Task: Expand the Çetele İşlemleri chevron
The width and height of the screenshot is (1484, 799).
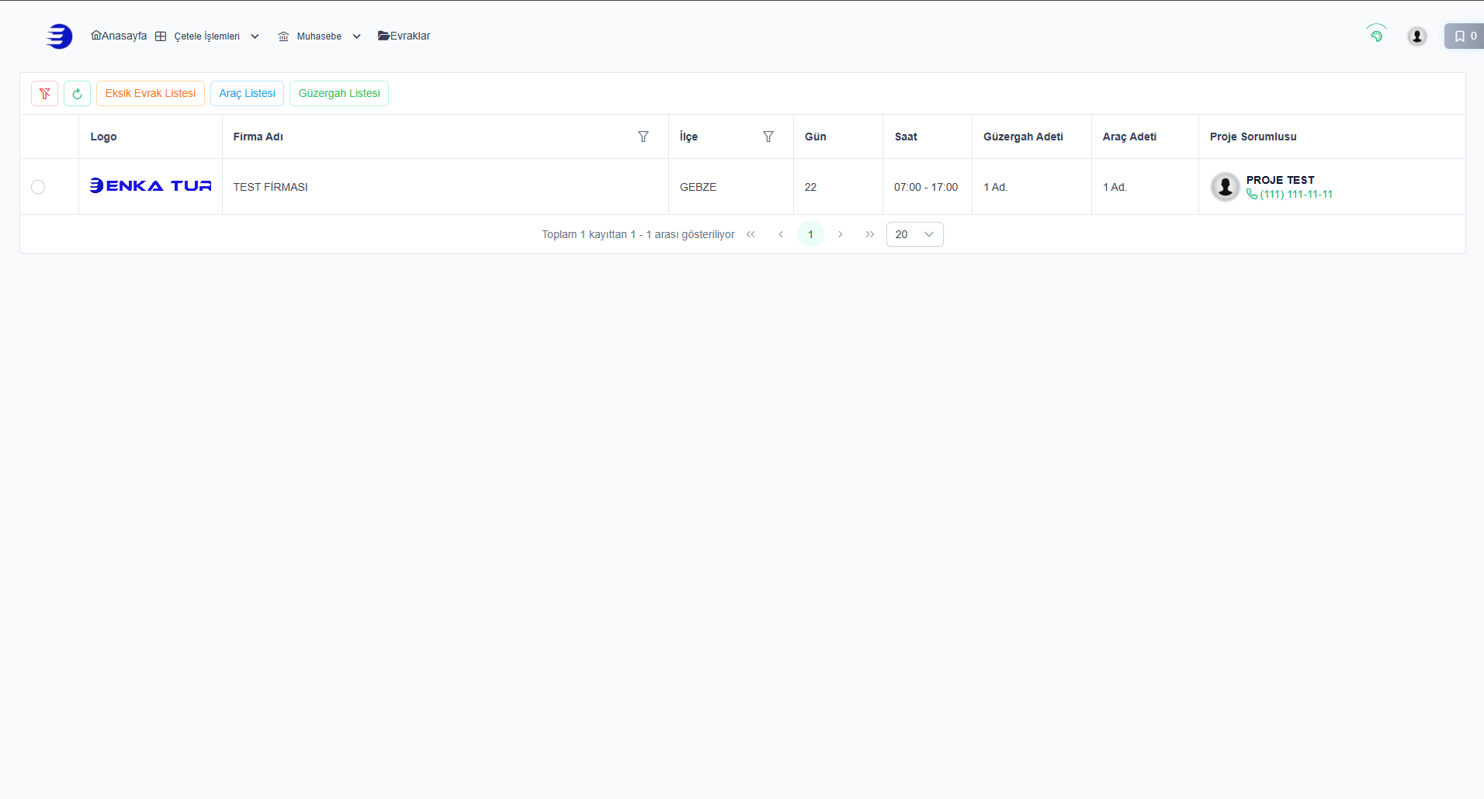Action: [x=255, y=36]
